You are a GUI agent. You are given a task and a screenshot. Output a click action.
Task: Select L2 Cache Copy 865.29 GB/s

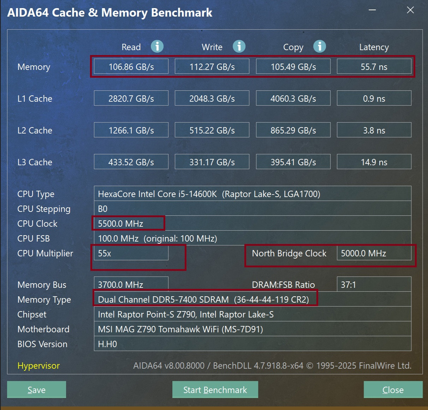(x=293, y=130)
